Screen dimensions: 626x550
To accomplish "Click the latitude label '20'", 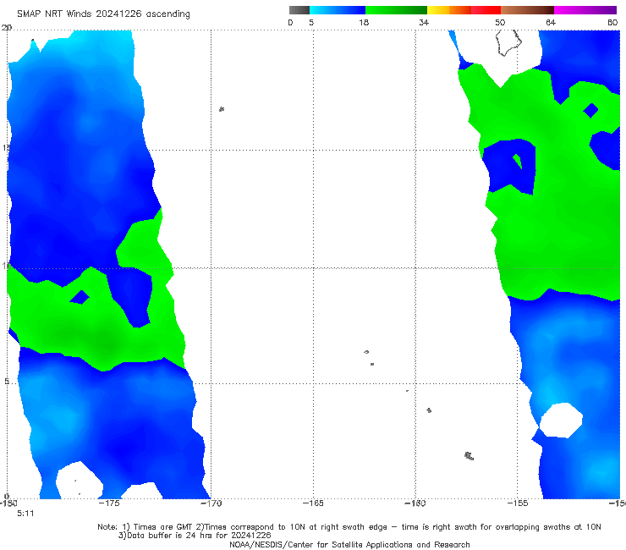I will click(7, 27).
